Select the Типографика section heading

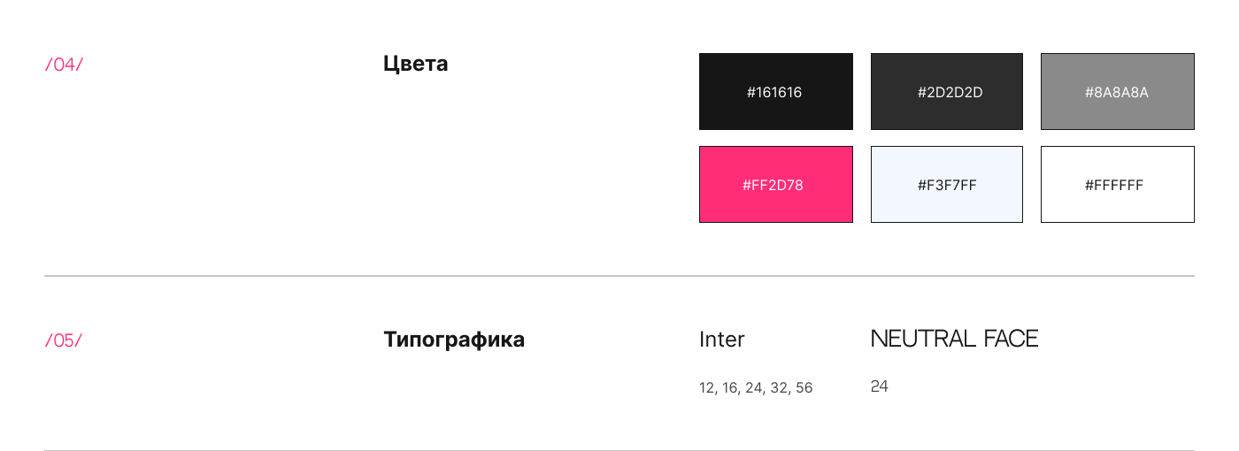point(454,340)
